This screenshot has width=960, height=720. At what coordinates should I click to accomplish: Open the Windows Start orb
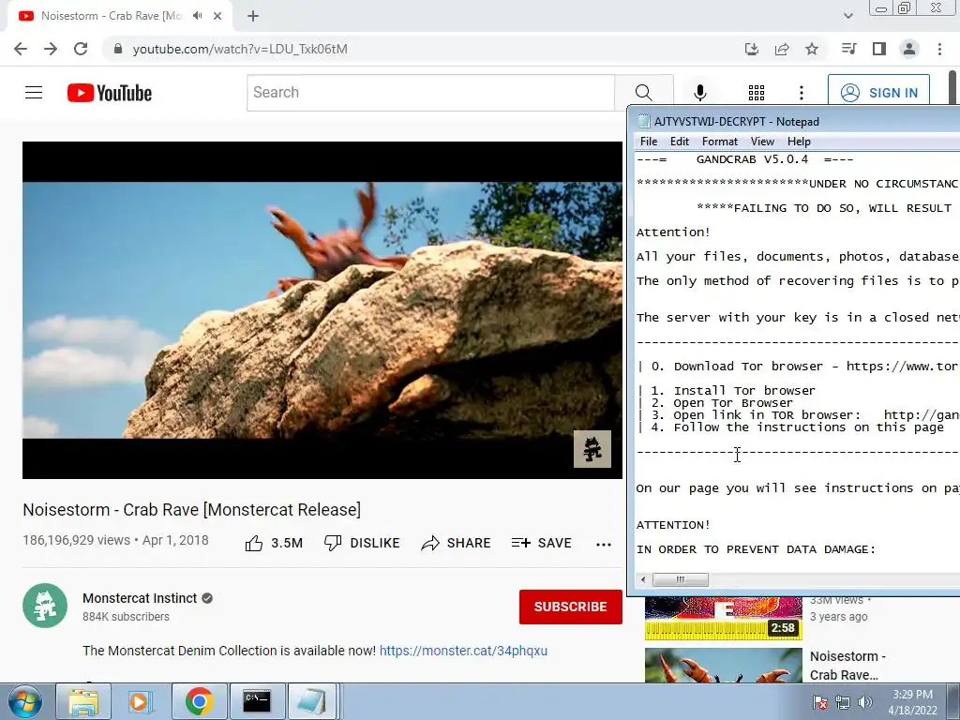tap(25, 701)
